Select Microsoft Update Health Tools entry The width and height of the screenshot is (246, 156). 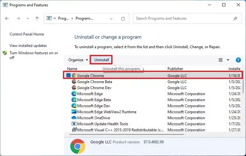coord(103,124)
